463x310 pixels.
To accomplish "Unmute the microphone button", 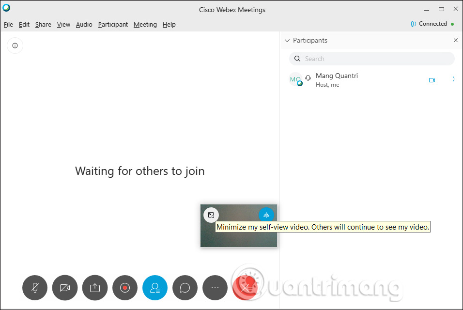I will pos(35,288).
